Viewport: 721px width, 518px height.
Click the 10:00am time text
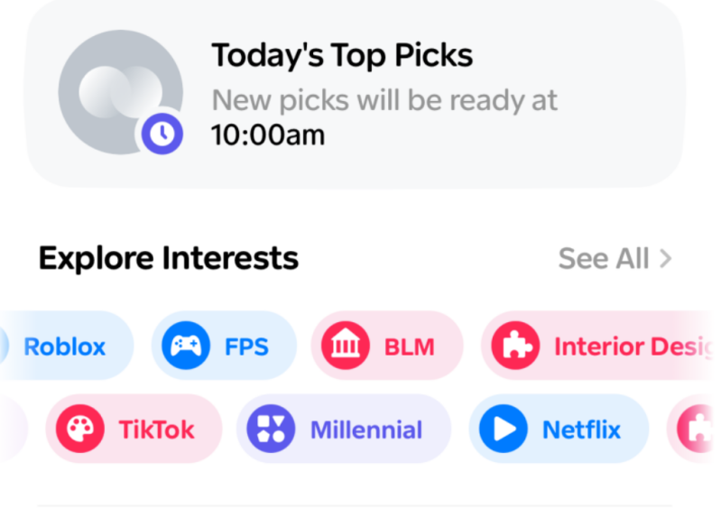tap(267, 135)
